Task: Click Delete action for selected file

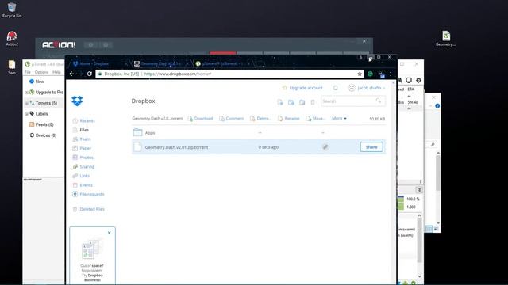Action: 260,119
